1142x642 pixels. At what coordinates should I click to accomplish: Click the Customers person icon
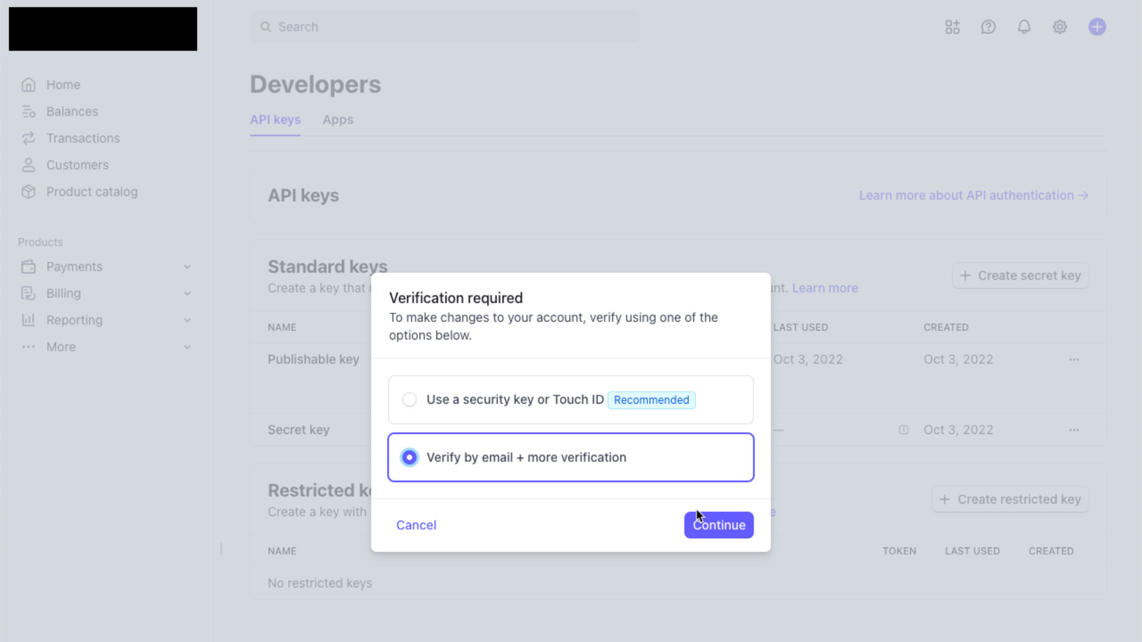click(x=29, y=165)
